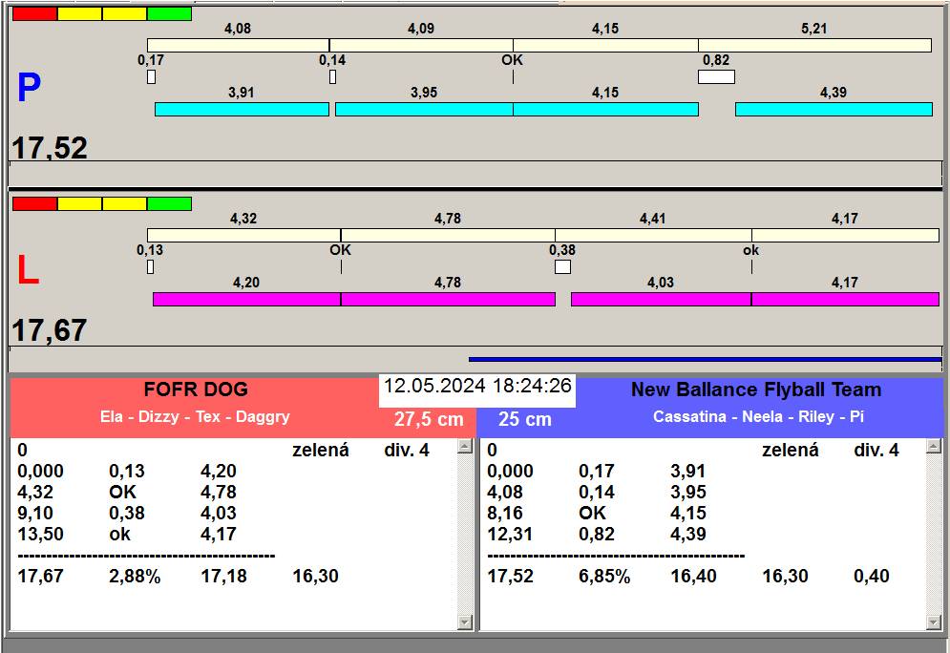This screenshot has width=950, height=653.
Task: Click 'div. 4' in the New Ballance results list
Action: (x=876, y=450)
